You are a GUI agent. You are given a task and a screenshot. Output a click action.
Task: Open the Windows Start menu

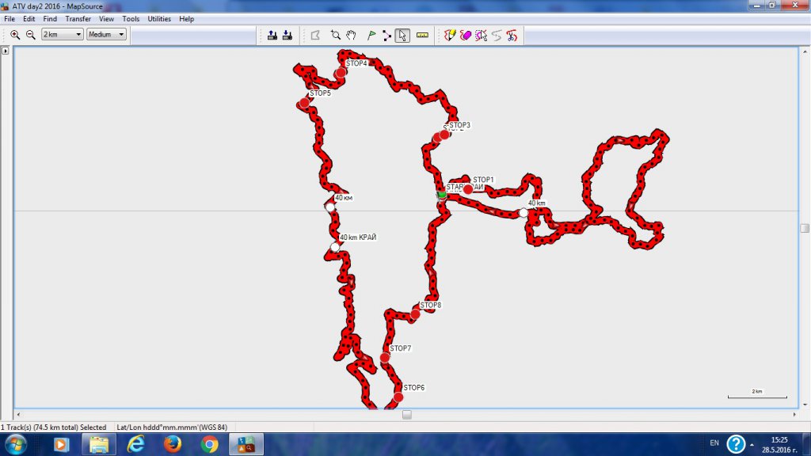point(15,444)
